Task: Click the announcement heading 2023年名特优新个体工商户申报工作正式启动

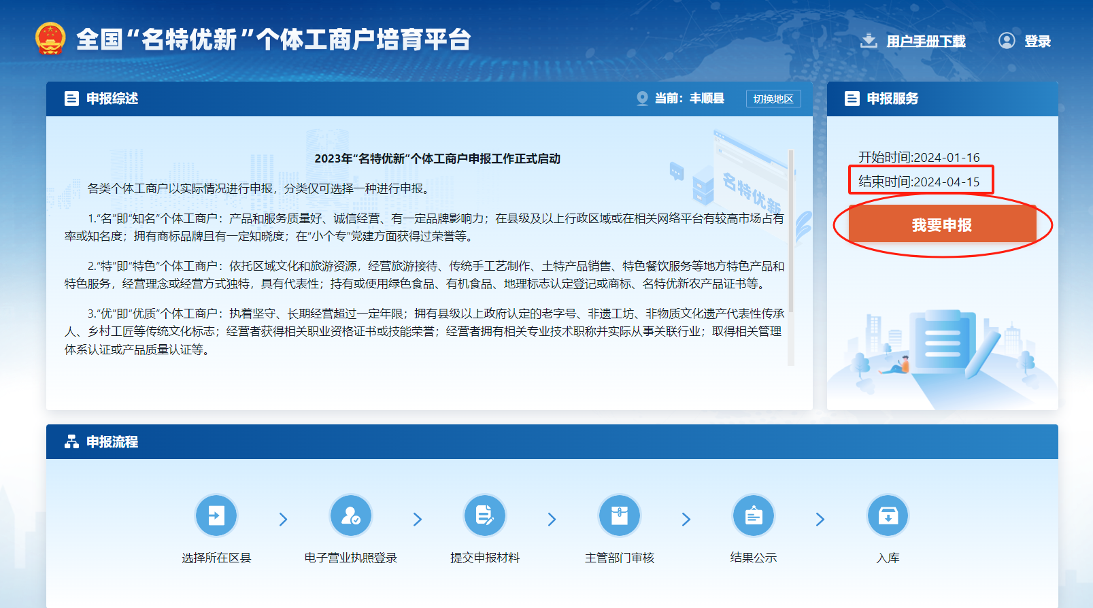Action: (437, 158)
